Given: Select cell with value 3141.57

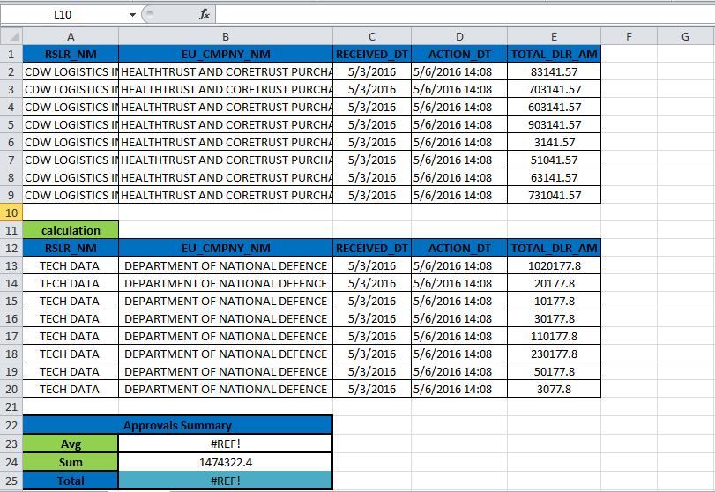Looking at the screenshot, I should coord(554,142).
